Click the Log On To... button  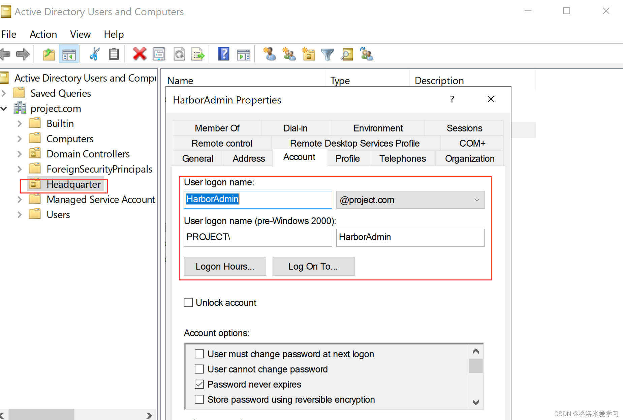(313, 266)
